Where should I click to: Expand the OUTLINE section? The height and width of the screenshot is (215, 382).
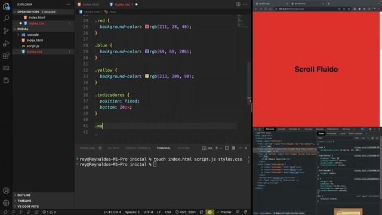coord(24,195)
